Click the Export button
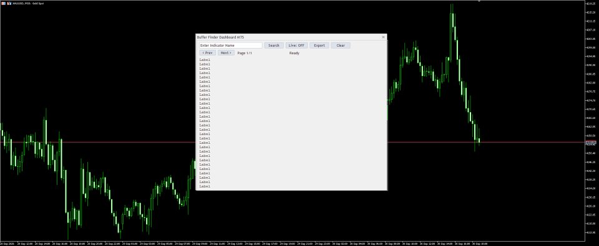 point(319,45)
